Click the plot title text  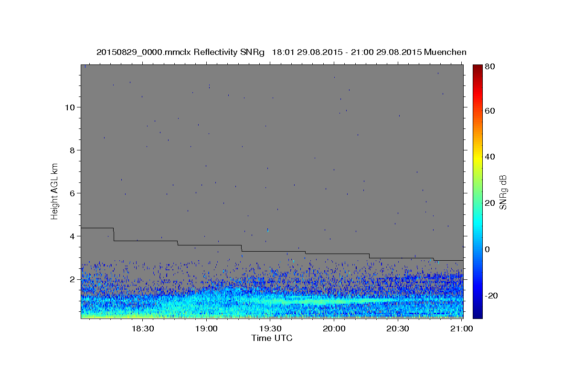point(281,52)
